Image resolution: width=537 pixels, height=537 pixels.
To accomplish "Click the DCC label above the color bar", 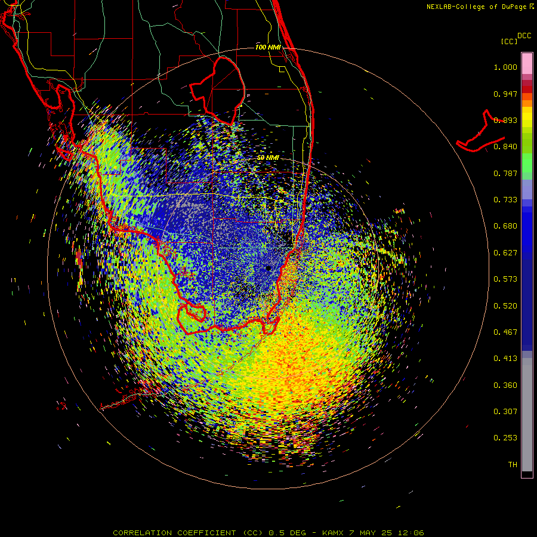I will coord(524,36).
